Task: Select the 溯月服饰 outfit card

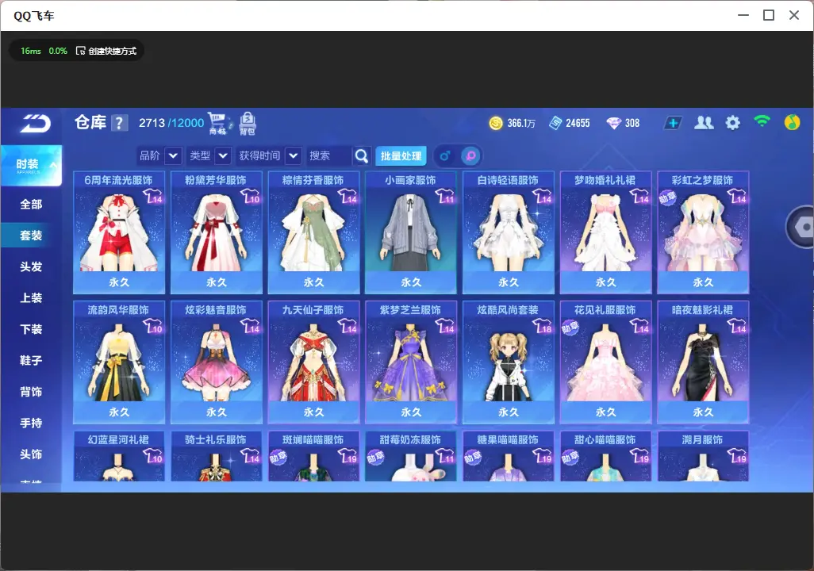Action: 703,456
